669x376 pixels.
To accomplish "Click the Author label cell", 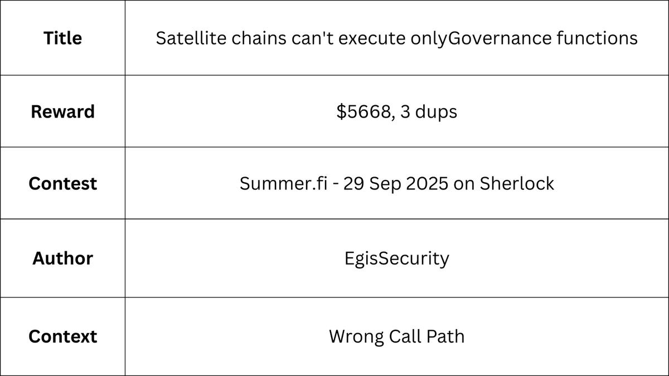I will pyautogui.click(x=62, y=258).
